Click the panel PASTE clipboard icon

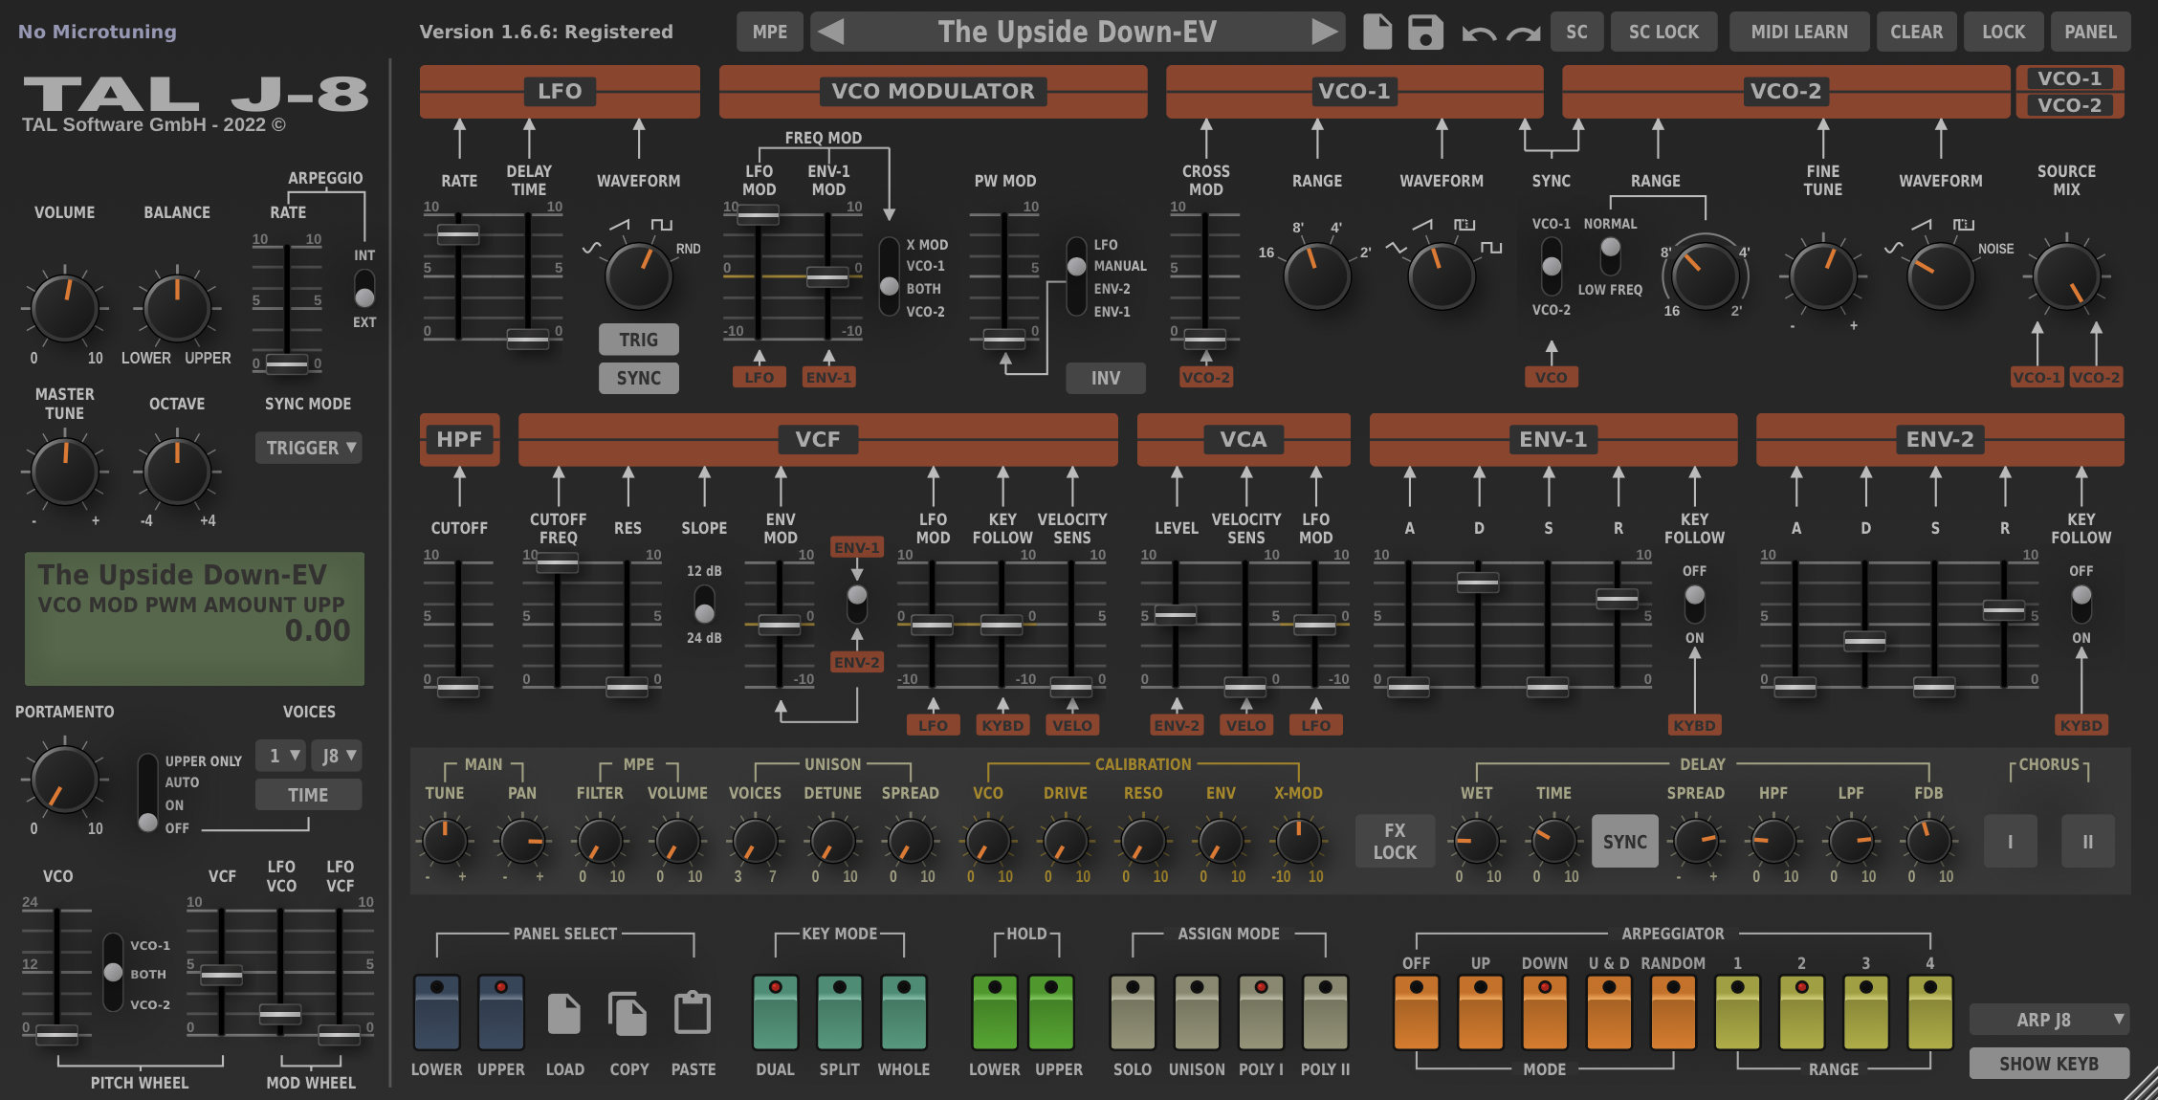point(693,1013)
